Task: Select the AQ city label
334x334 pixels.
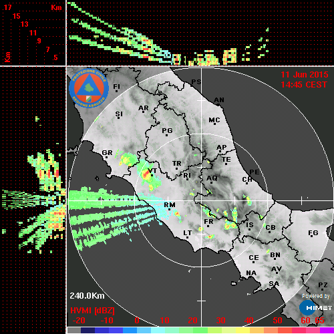Action: [212, 178]
